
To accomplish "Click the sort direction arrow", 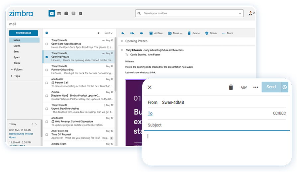I will coord(98,33).
